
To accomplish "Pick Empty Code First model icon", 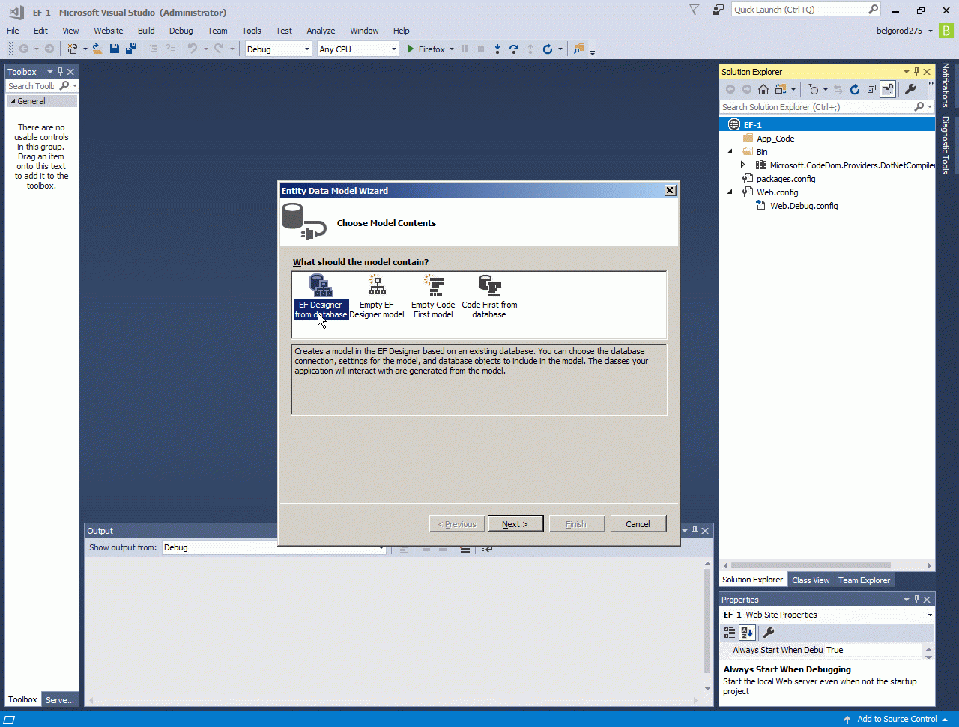I will pyautogui.click(x=433, y=296).
